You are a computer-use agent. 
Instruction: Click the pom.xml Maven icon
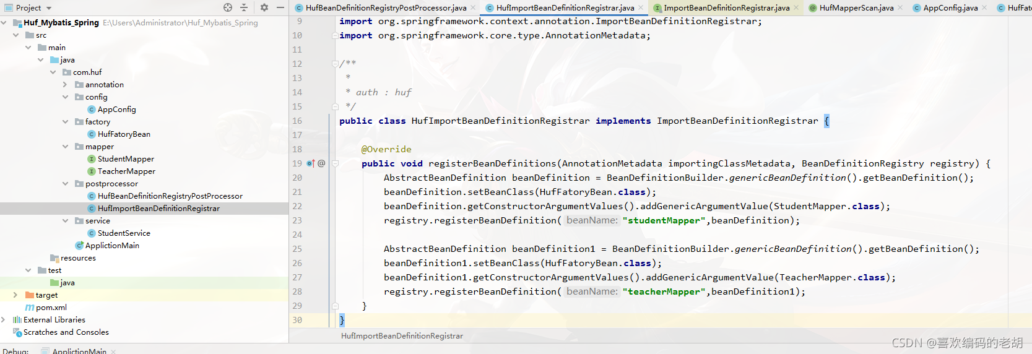[x=30, y=308]
